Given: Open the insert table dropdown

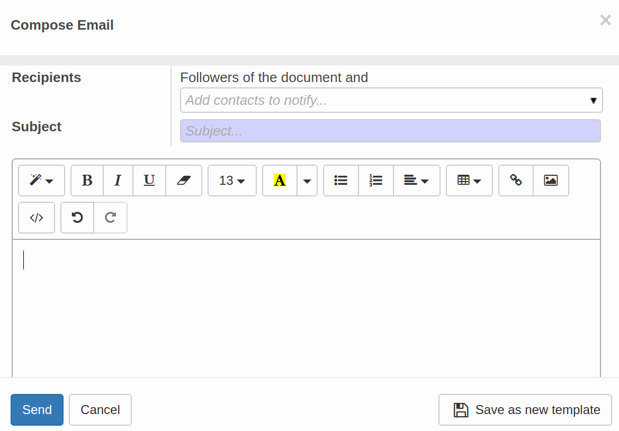Looking at the screenshot, I should point(469,181).
